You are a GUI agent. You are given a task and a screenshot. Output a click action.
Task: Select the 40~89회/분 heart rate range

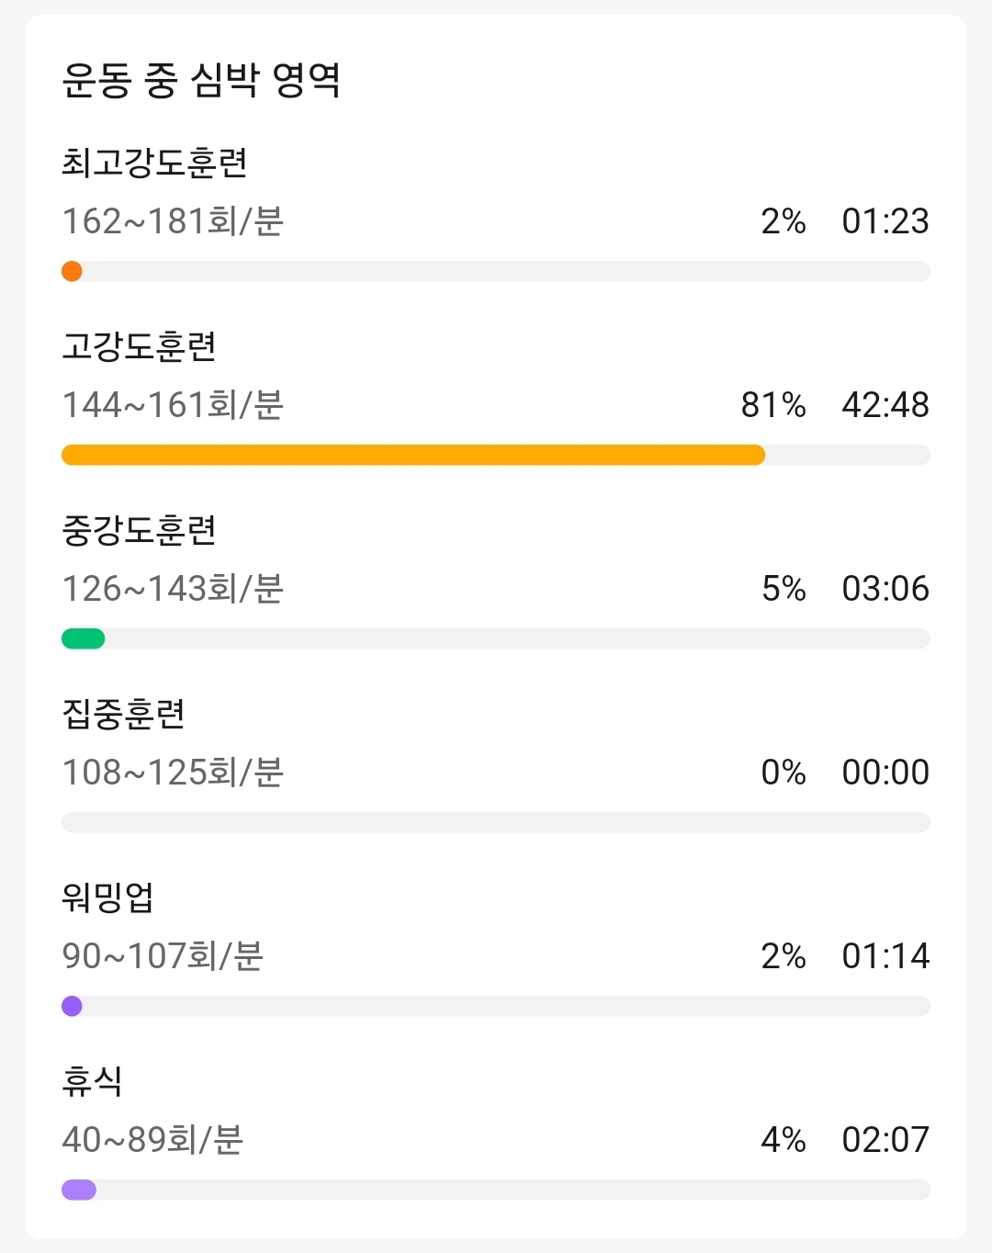[152, 1140]
